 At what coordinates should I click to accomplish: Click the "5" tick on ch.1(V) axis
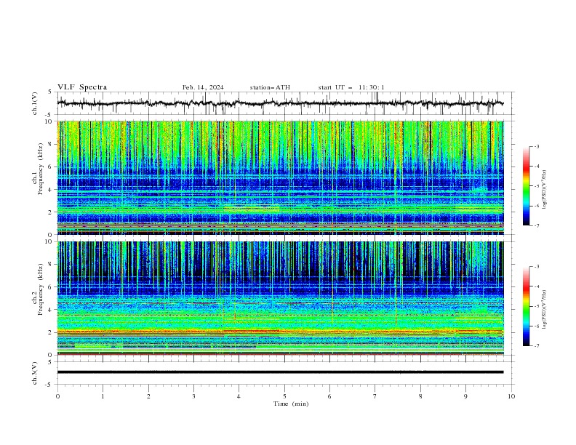point(51,92)
